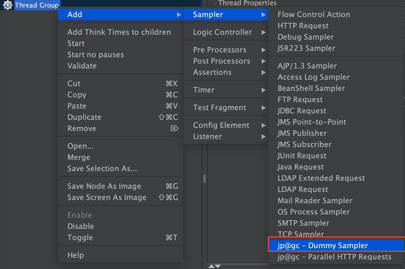Expand the Config Element submenu
This screenshot has height=269, width=405.
226,125
